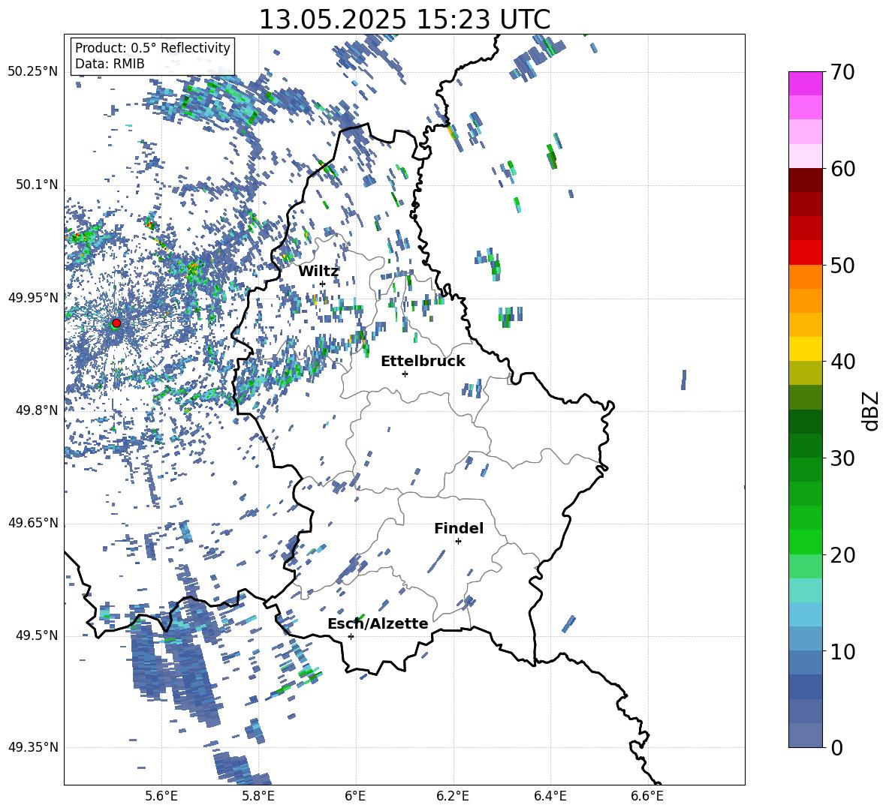Click the bright red colorbar segment near 50
Viewport: 889px width, 811px height.
(x=805, y=253)
